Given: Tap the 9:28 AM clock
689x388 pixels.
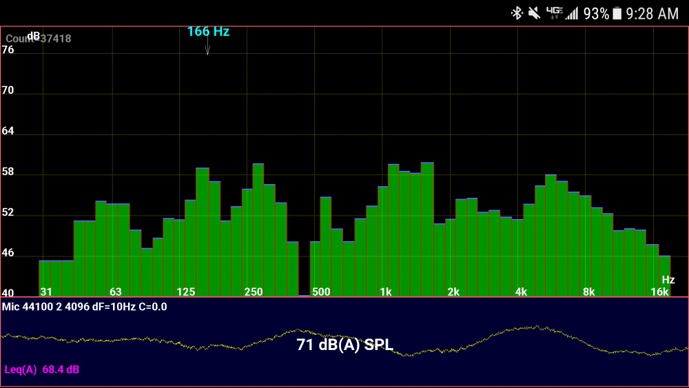Looking at the screenshot, I should [652, 14].
